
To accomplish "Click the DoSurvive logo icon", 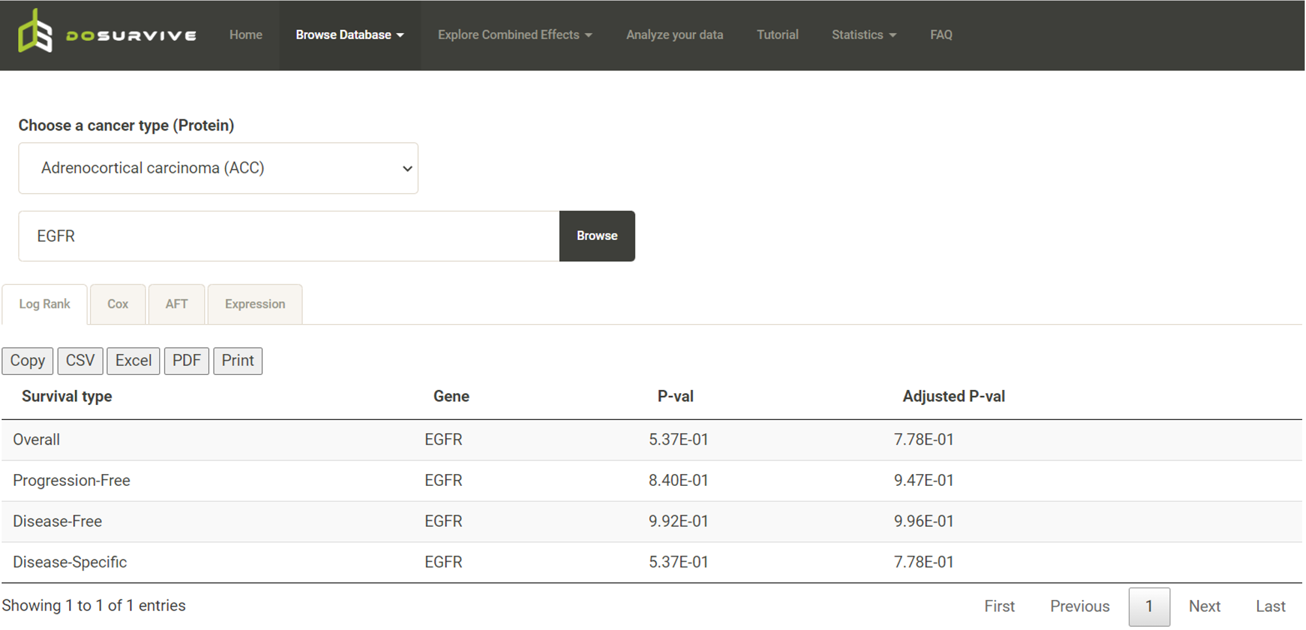I will [35, 33].
